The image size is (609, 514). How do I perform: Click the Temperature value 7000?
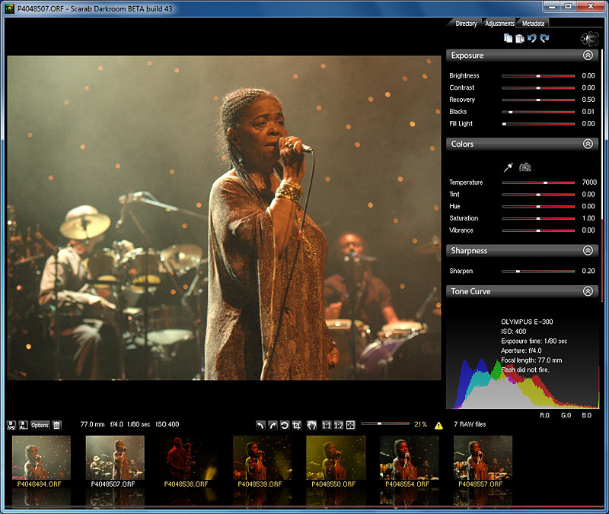tap(589, 182)
